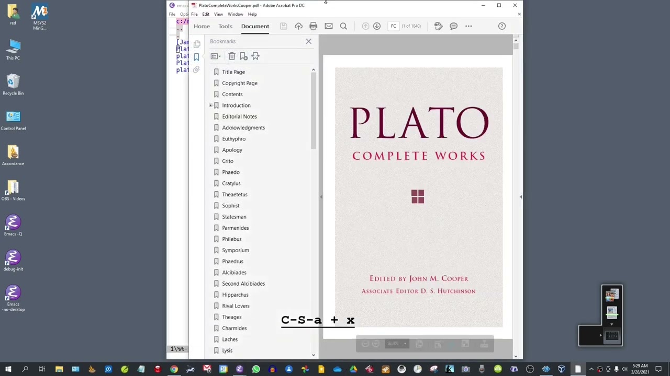Open the File menu in Acrobat
The width and height of the screenshot is (670, 376).
pyautogui.click(x=194, y=14)
